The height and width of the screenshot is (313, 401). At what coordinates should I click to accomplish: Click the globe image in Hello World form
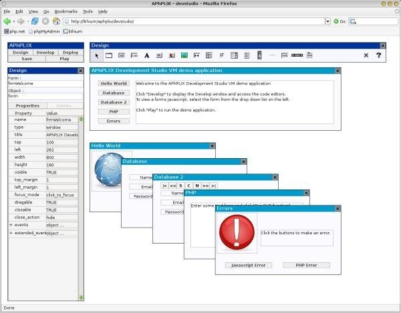coord(108,170)
